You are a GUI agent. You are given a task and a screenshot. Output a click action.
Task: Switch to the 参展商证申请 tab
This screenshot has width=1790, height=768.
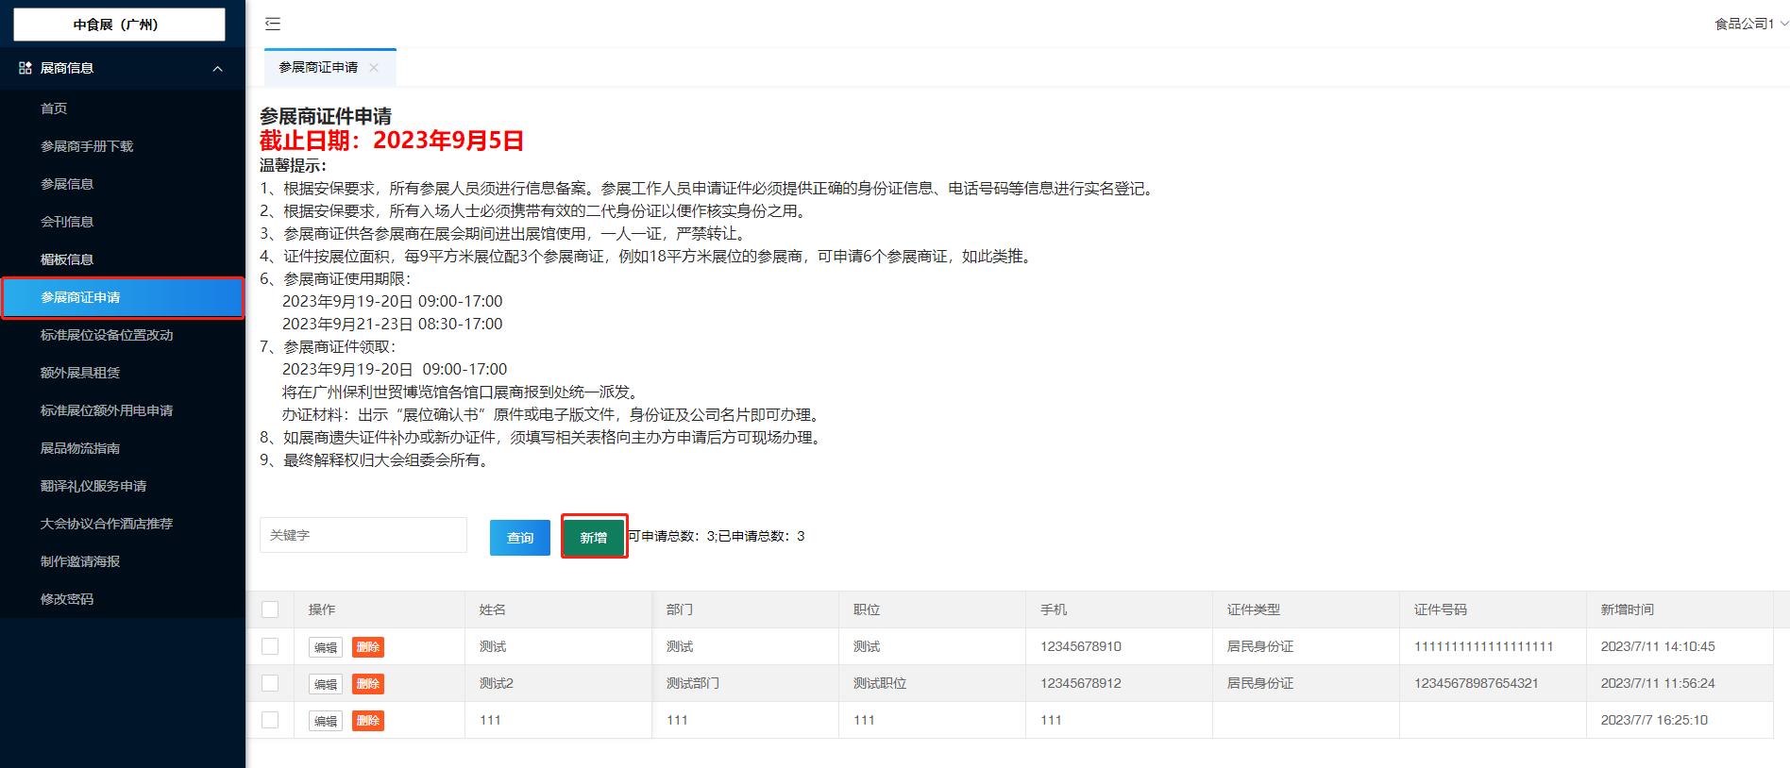[x=318, y=67]
